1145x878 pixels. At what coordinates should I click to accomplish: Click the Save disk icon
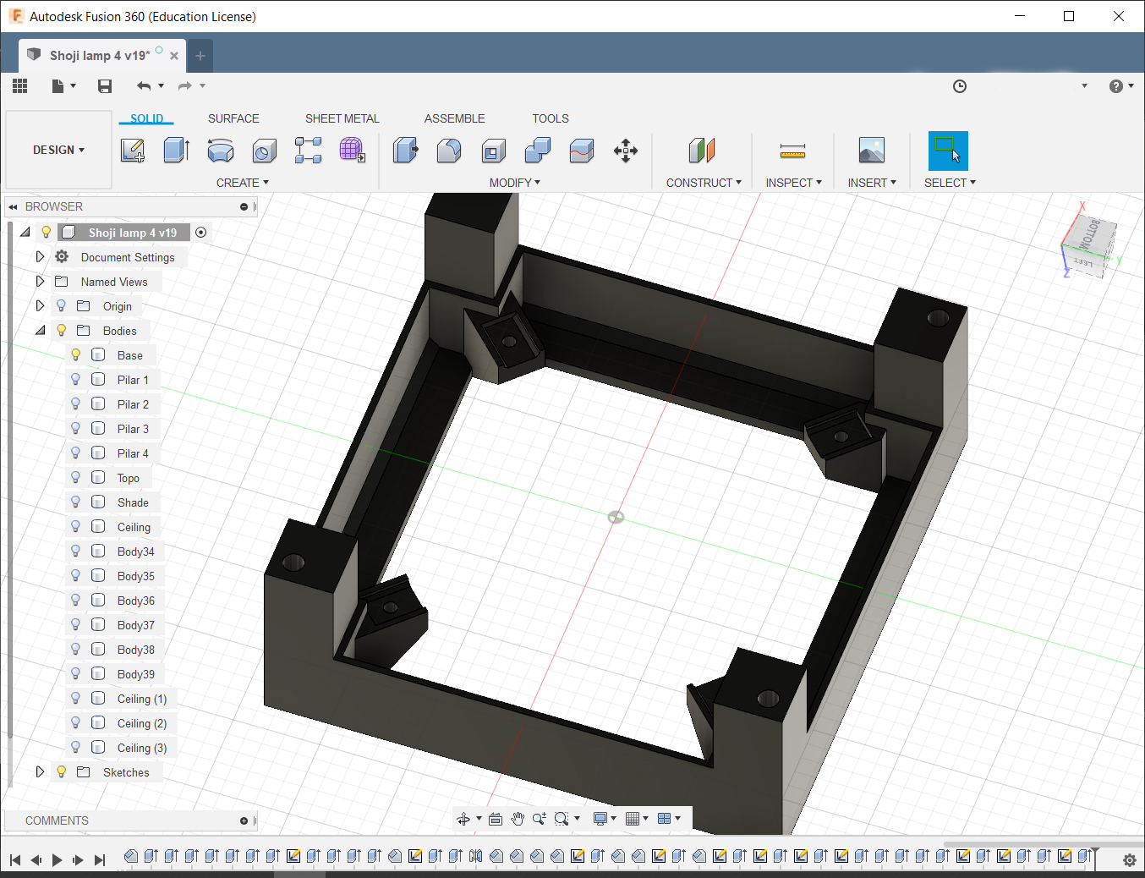tap(105, 85)
